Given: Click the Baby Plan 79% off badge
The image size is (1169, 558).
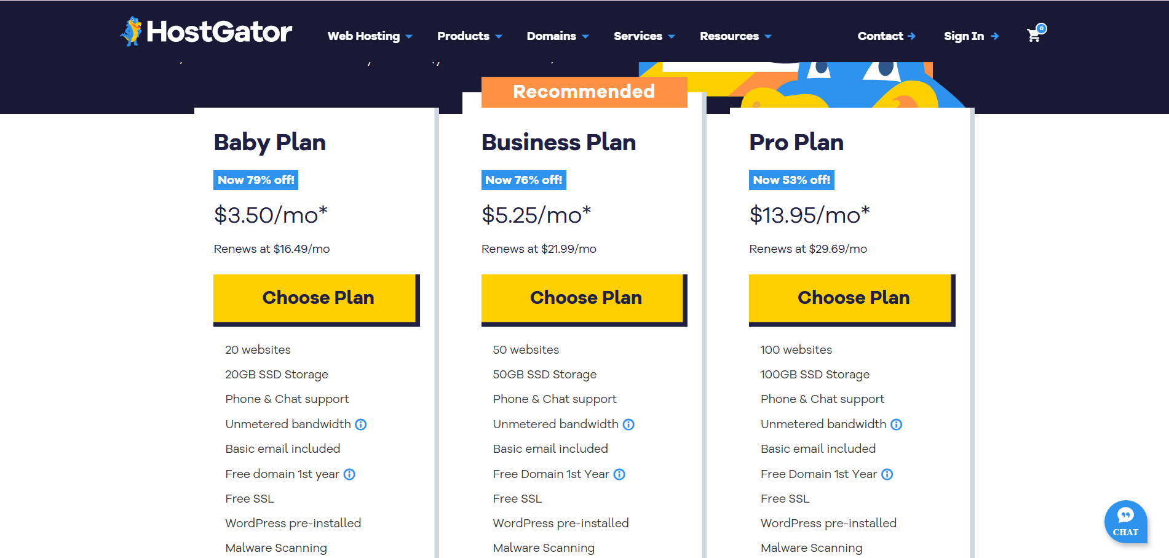Looking at the screenshot, I should point(256,180).
